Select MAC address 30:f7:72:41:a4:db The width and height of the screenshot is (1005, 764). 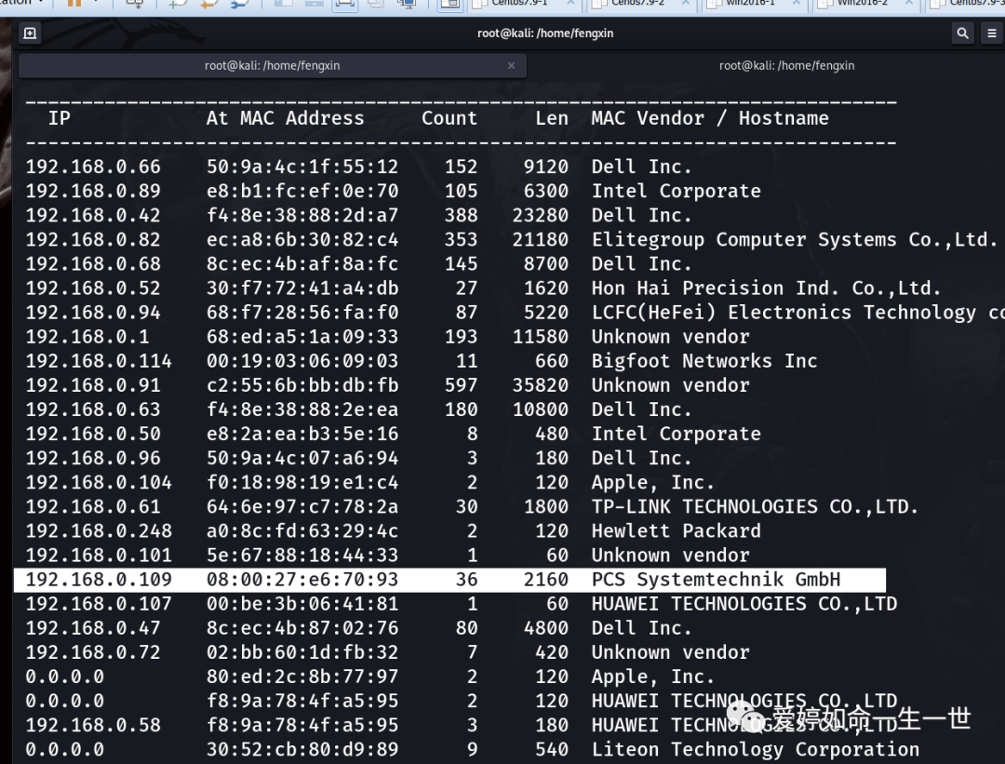click(x=301, y=288)
